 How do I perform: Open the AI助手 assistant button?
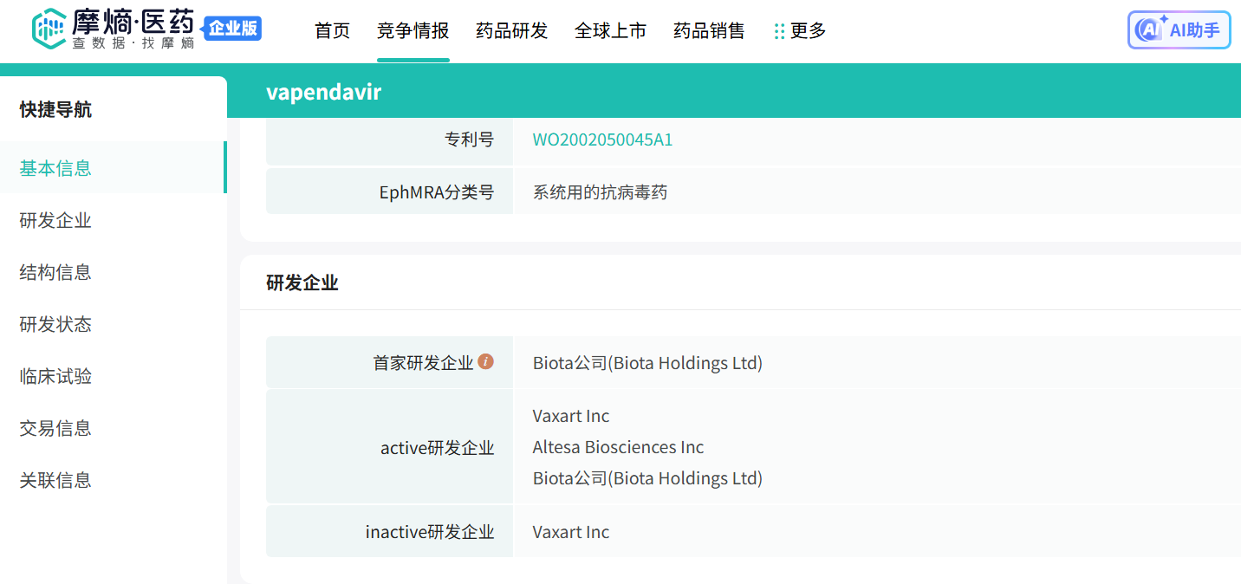pos(1179,30)
